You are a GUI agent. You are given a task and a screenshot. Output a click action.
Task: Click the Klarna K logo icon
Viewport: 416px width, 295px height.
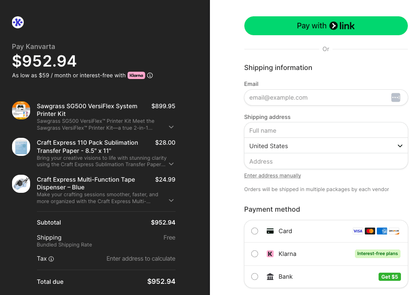270,254
